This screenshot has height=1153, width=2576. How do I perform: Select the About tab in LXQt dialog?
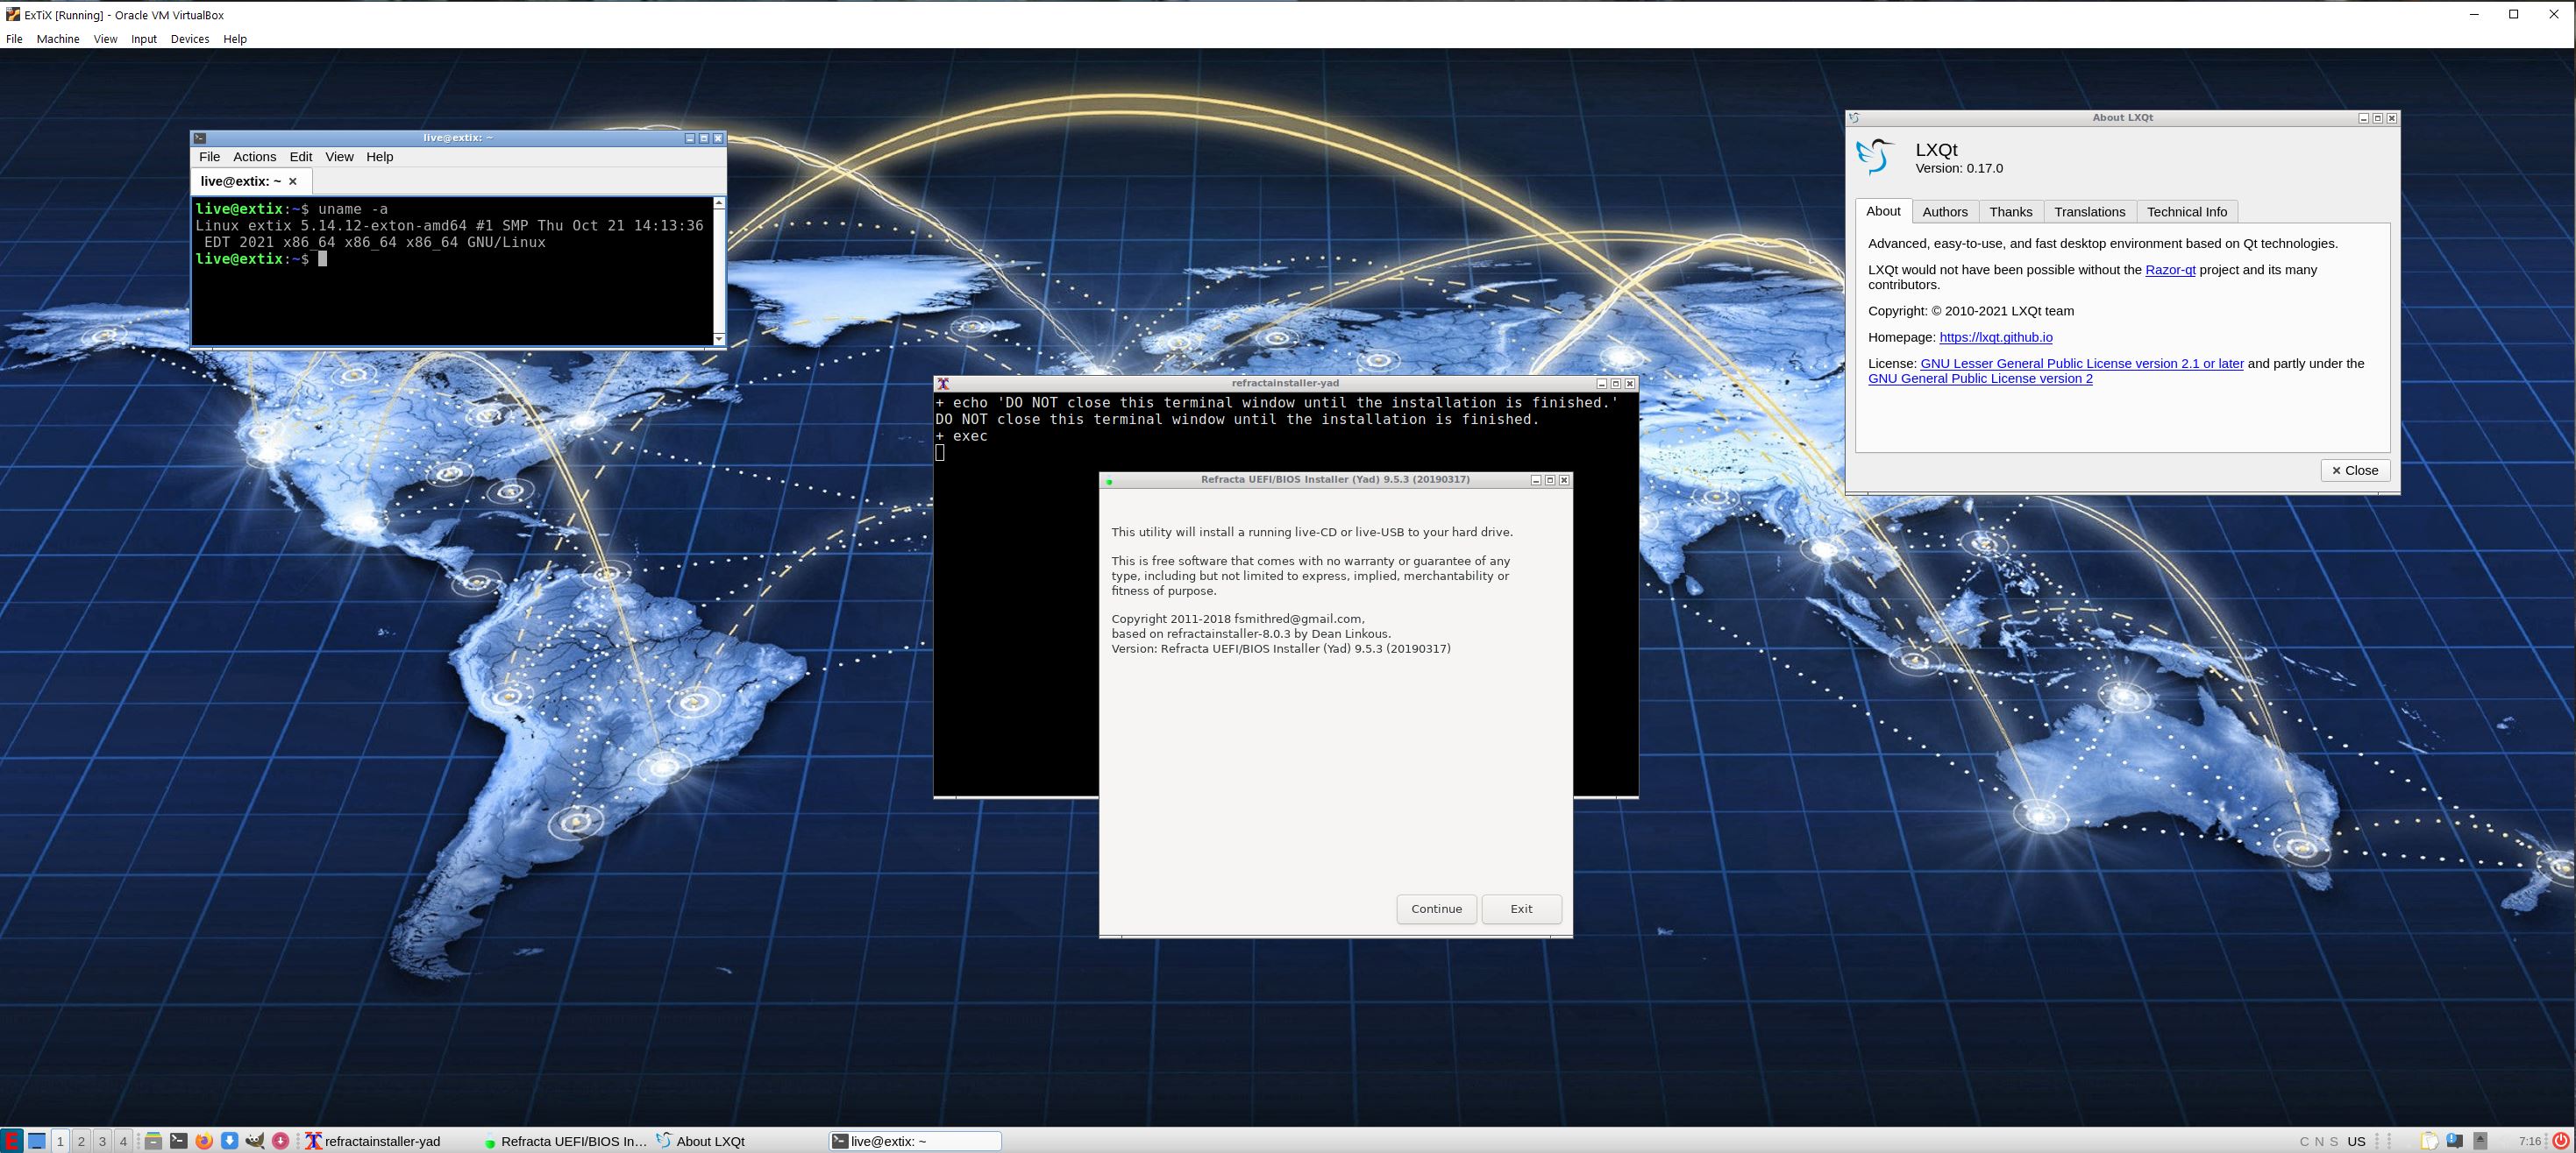coord(1883,211)
